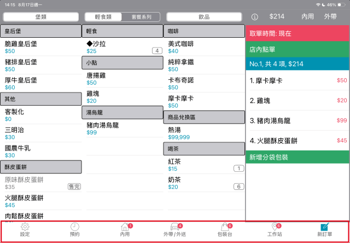This screenshot has width=350, height=243.
Task: Choose 外帶 takeout option
Action: coord(330,16)
